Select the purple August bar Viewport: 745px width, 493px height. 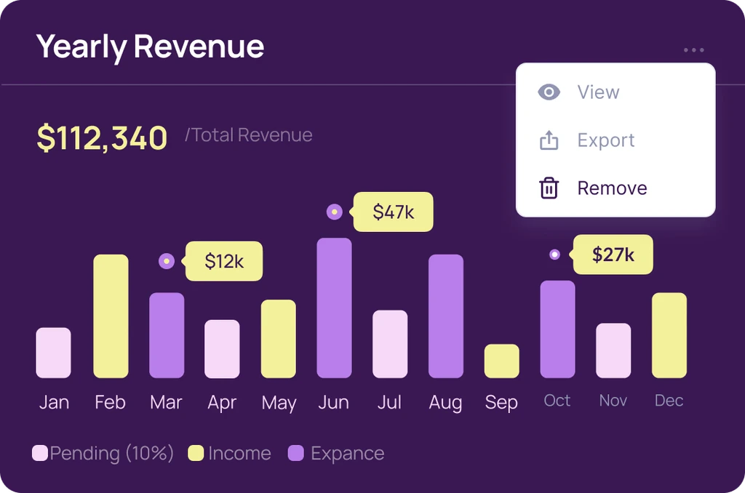click(445, 316)
